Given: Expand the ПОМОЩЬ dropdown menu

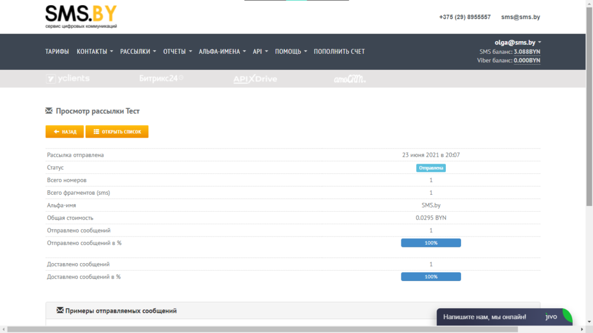Looking at the screenshot, I should click(291, 51).
